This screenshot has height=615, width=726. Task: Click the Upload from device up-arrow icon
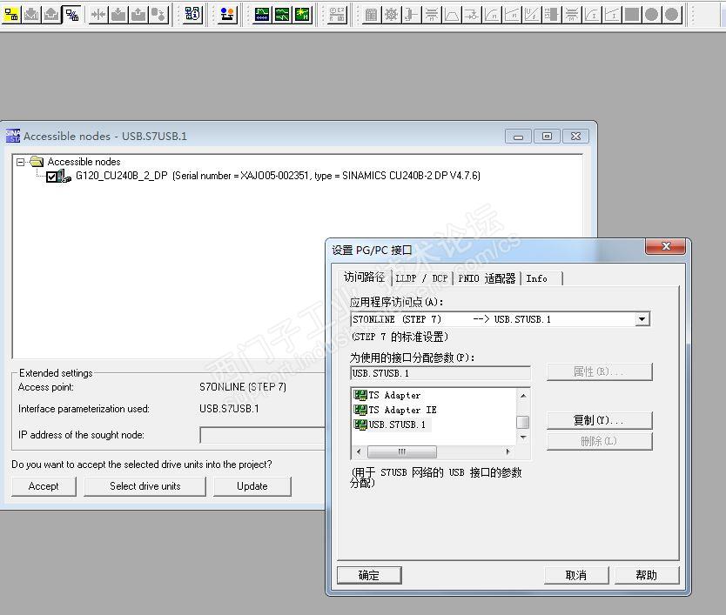138,15
